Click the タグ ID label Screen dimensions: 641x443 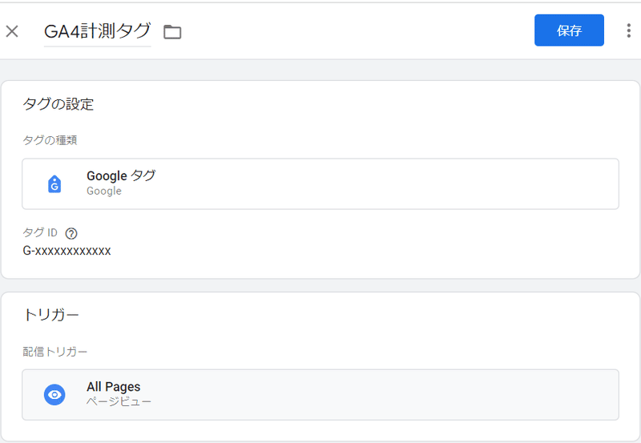point(40,232)
